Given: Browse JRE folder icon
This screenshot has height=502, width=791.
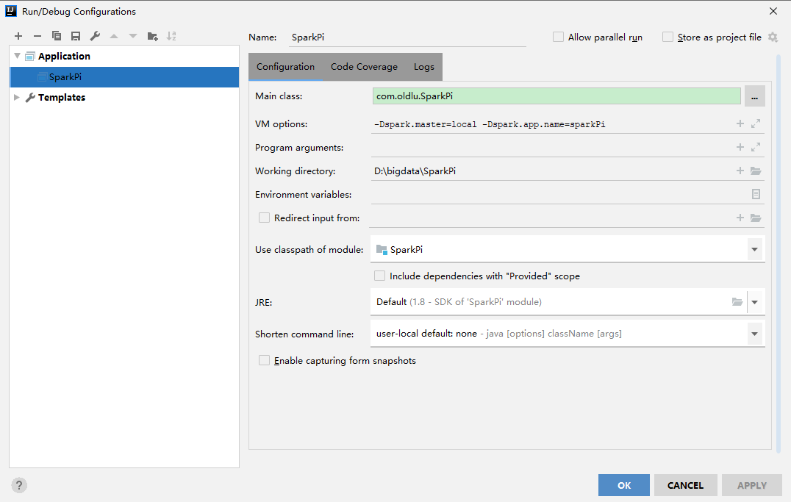Looking at the screenshot, I should pos(737,301).
